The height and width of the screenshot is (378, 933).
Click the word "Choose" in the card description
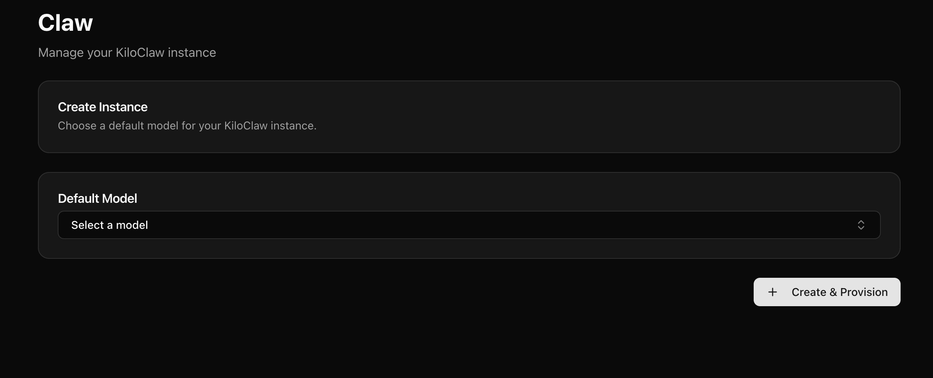click(x=77, y=125)
